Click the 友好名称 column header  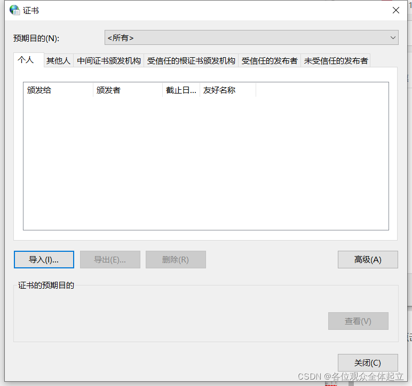click(x=228, y=90)
